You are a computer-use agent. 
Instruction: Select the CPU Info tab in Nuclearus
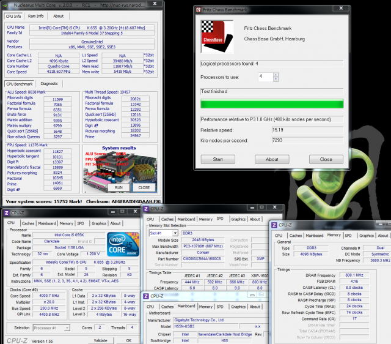pyautogui.click(x=13, y=17)
